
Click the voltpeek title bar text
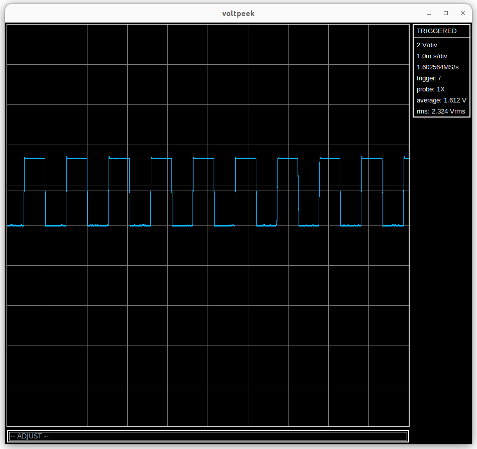238,14
